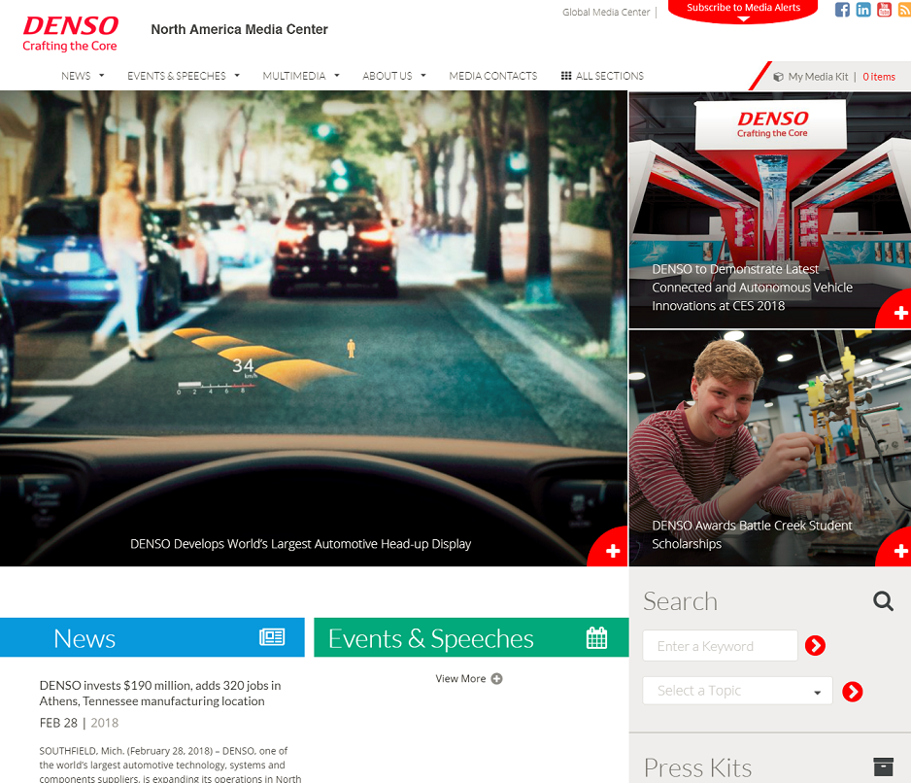The height and width of the screenshot is (783, 911).
Task: Click the 0 items media kit link
Action: [x=879, y=77]
